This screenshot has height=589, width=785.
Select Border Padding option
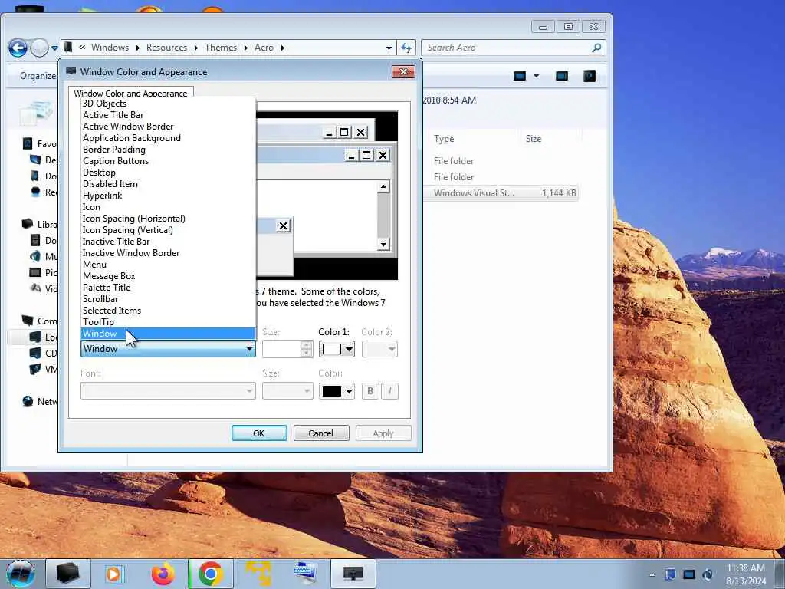click(x=168, y=150)
